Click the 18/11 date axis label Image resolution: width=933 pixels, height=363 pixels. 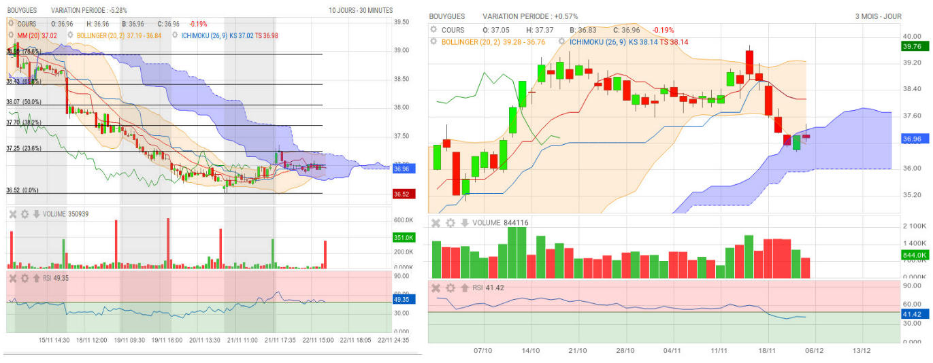pyautogui.click(x=767, y=351)
